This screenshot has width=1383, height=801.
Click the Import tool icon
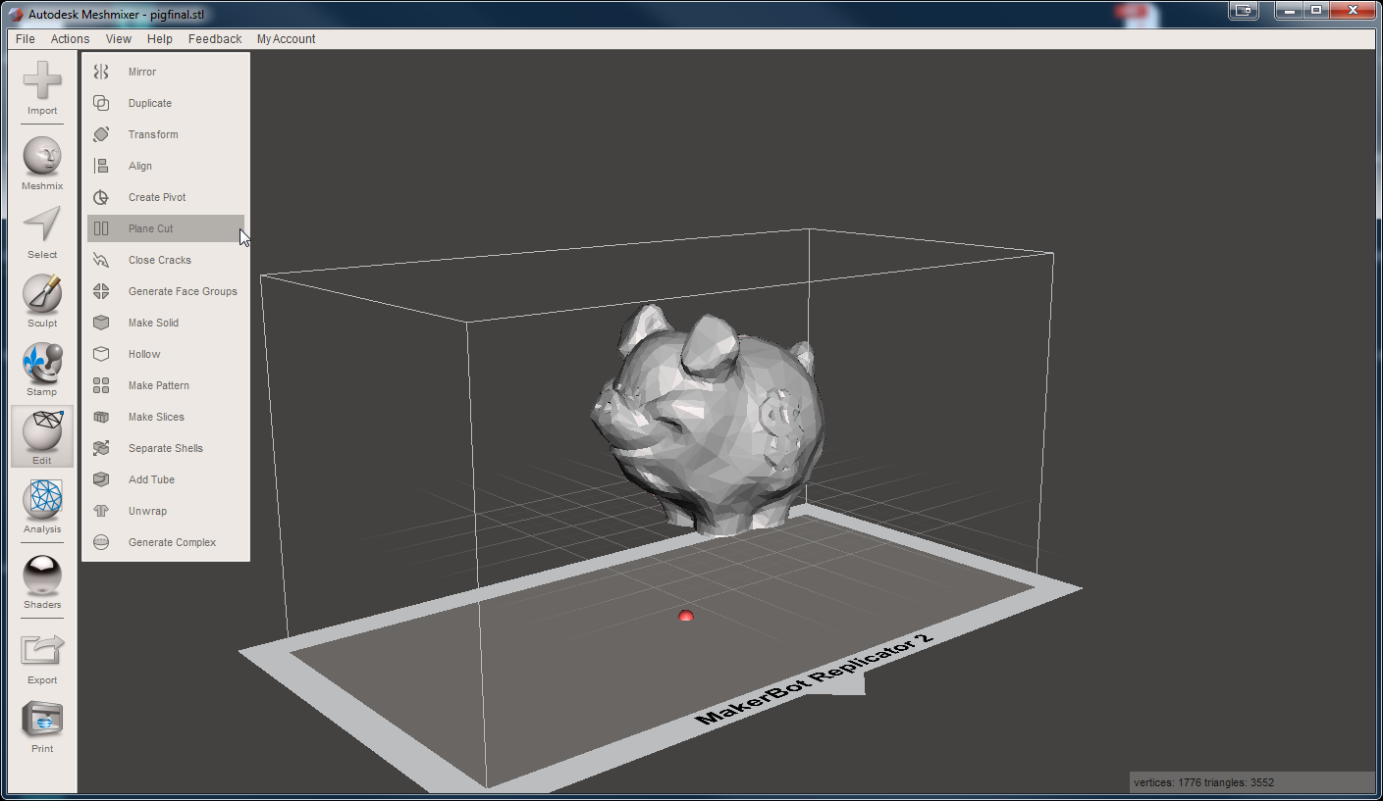click(x=42, y=80)
